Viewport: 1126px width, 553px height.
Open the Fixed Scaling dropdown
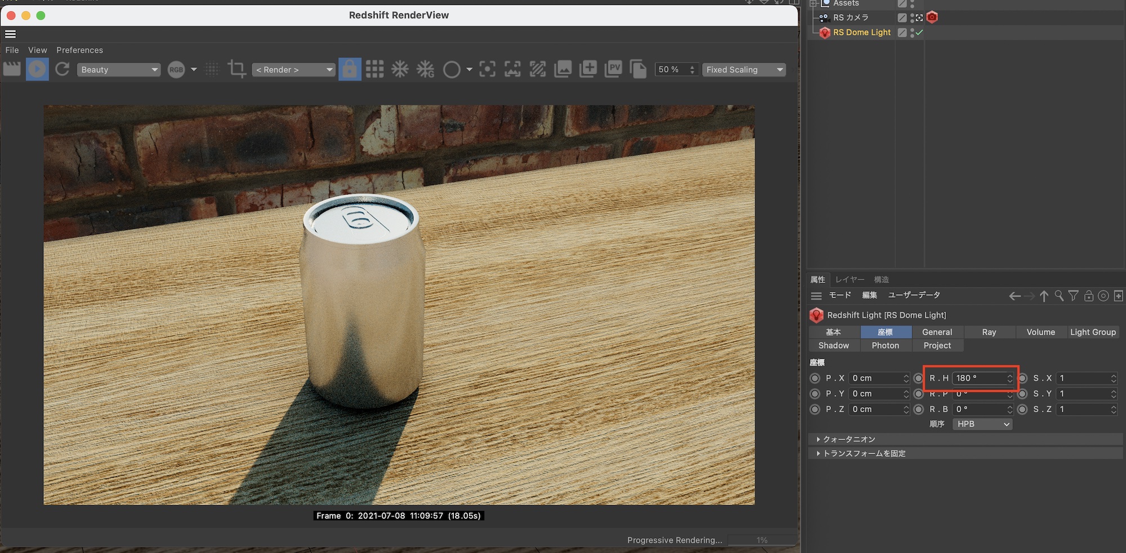(744, 70)
